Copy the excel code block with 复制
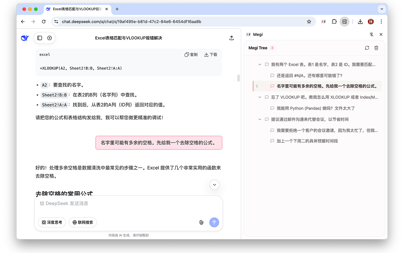 191,55
